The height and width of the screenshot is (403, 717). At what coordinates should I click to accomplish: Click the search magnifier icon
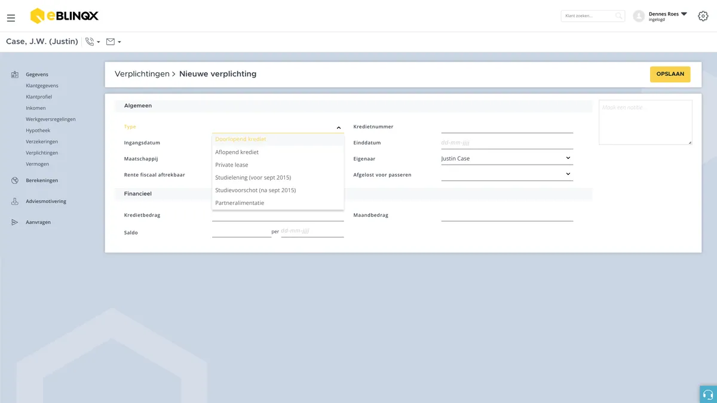tap(619, 16)
